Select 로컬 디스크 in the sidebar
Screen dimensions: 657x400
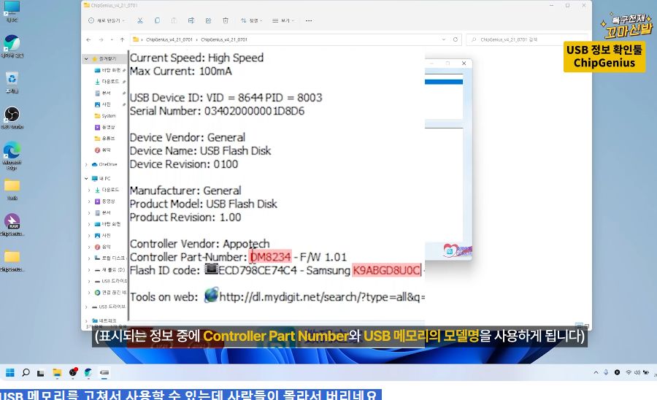[x=109, y=258]
